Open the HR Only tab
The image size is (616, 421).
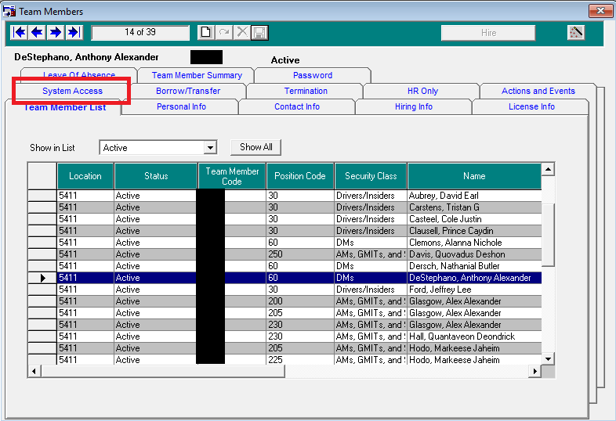click(x=422, y=91)
